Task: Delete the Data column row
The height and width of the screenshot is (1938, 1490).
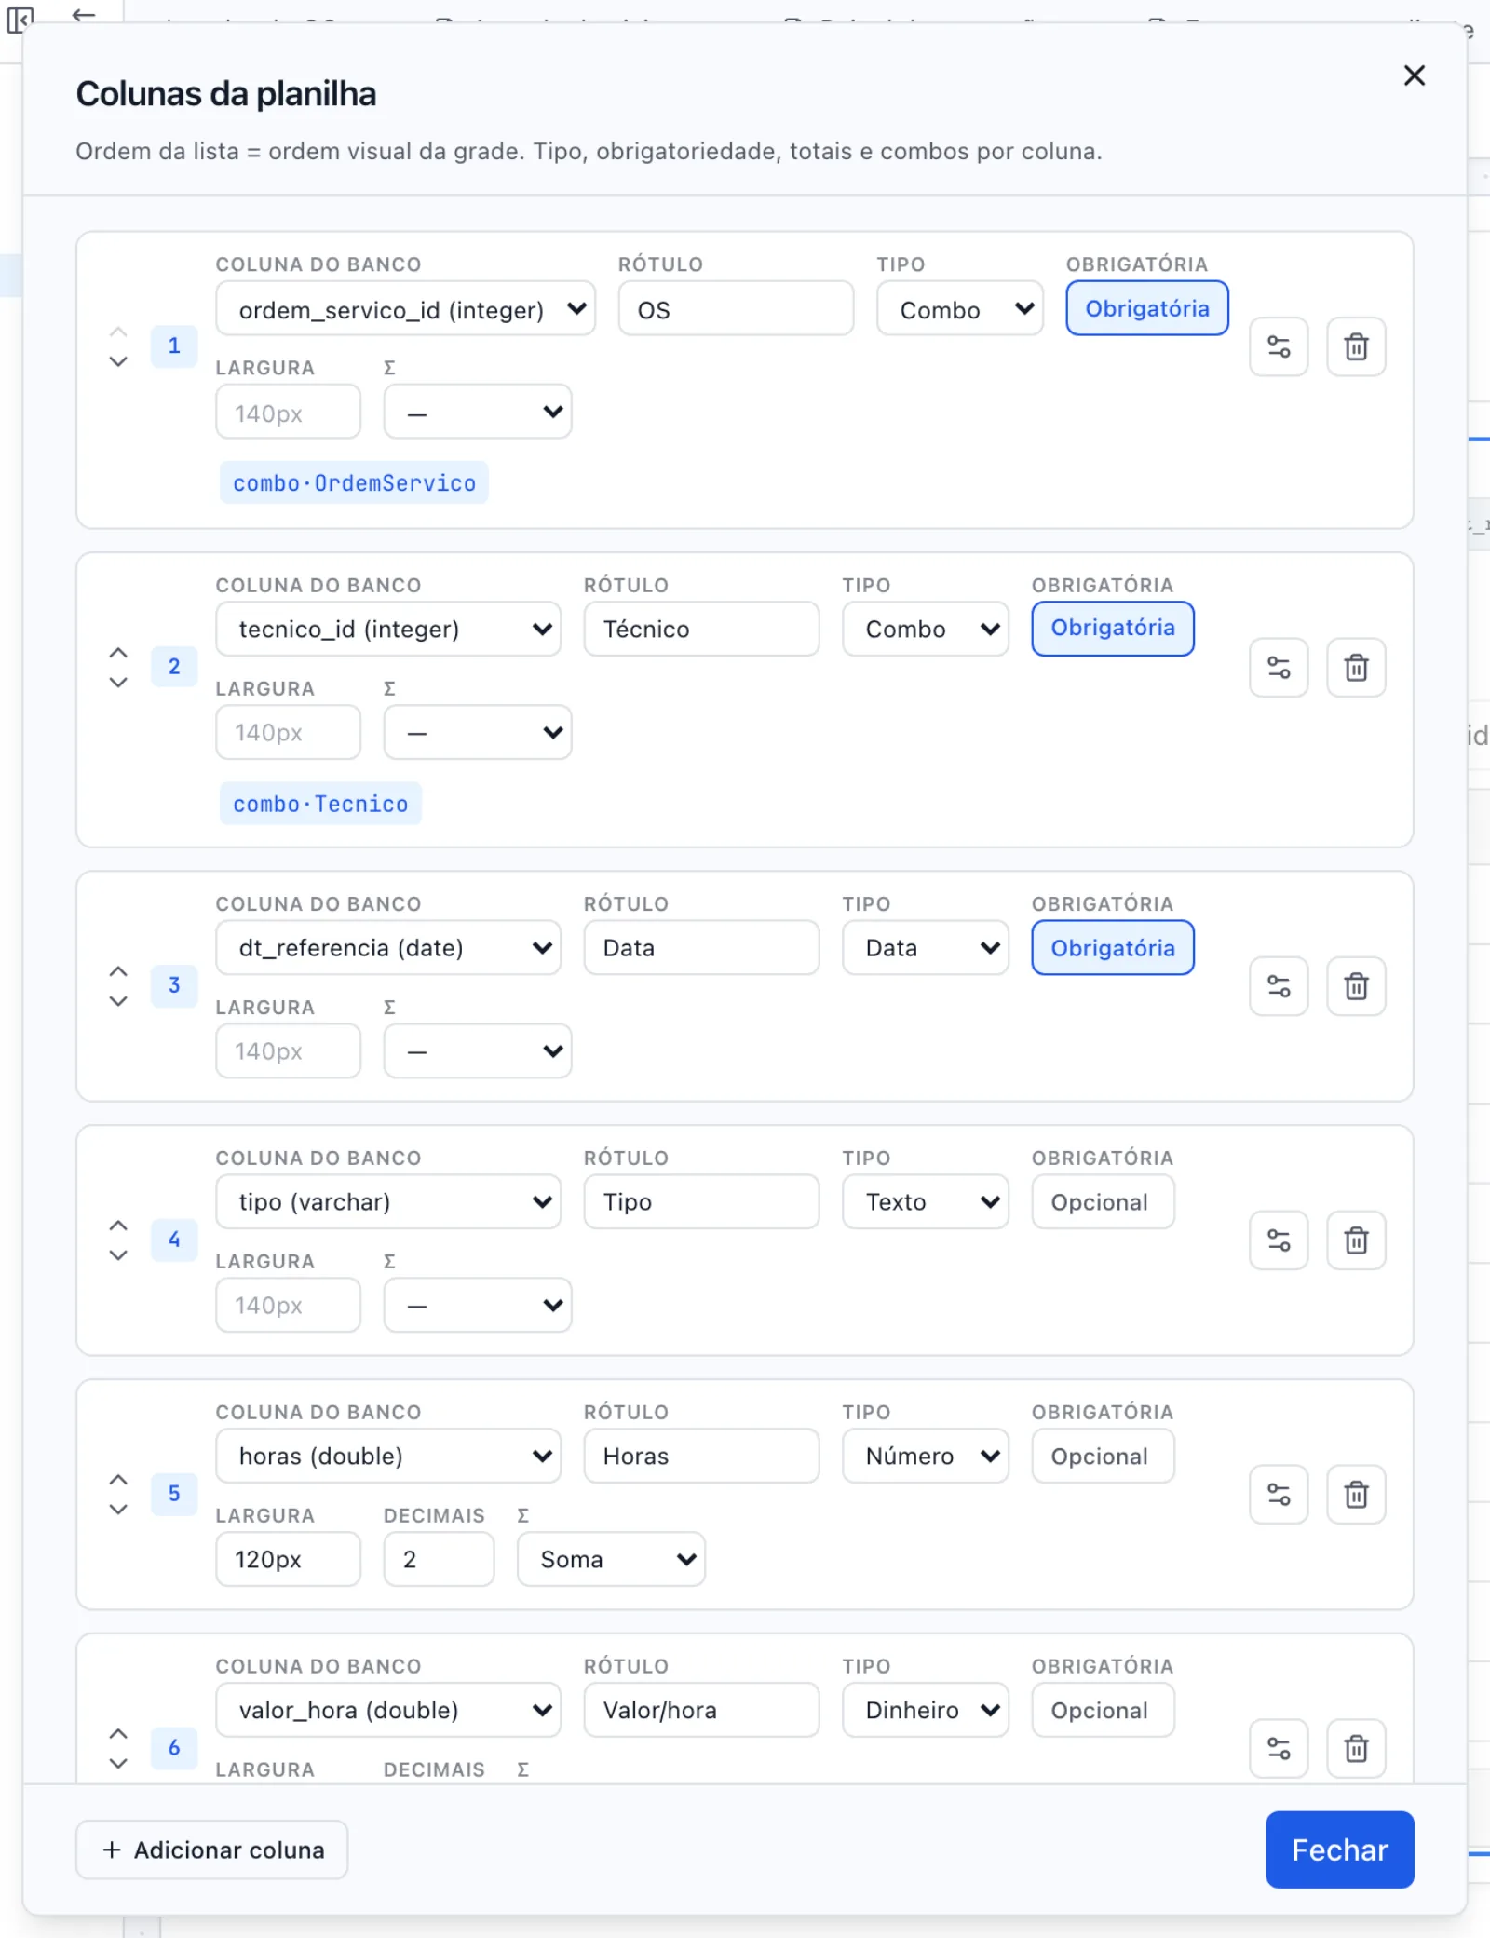Action: pos(1356,986)
